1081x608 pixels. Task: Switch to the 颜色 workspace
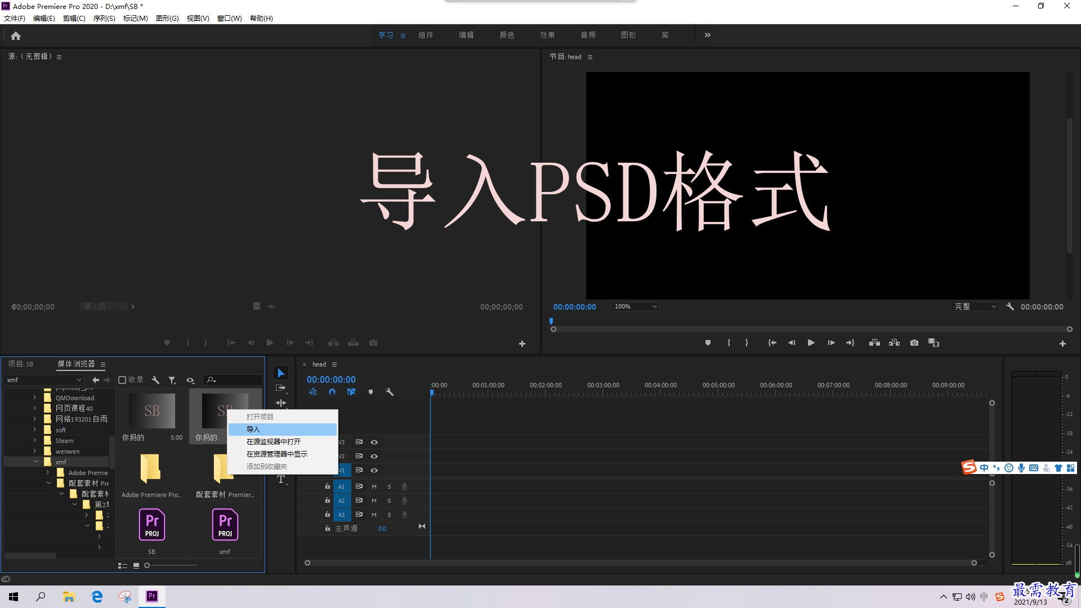[x=507, y=35]
